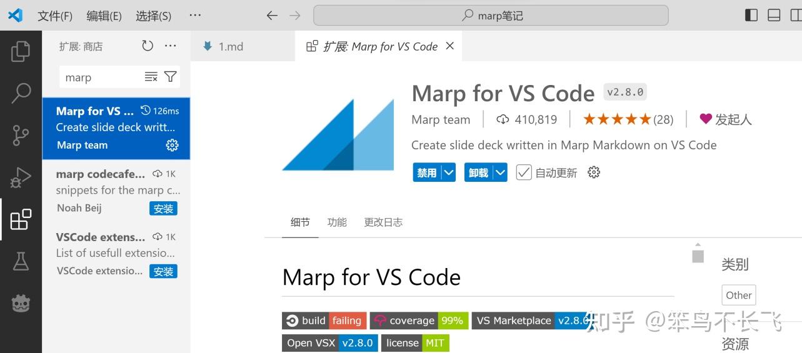
Task: Open the Godot tools view icon
Action: [x=21, y=303]
